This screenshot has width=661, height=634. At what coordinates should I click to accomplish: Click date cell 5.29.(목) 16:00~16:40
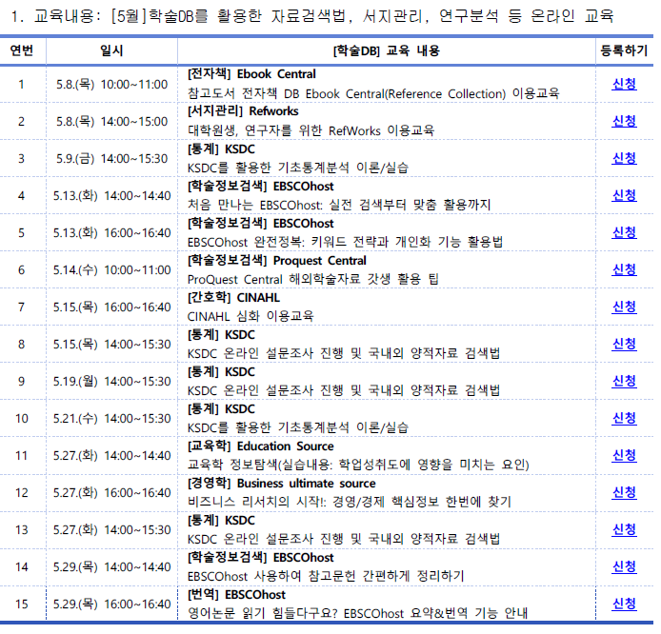111,604
